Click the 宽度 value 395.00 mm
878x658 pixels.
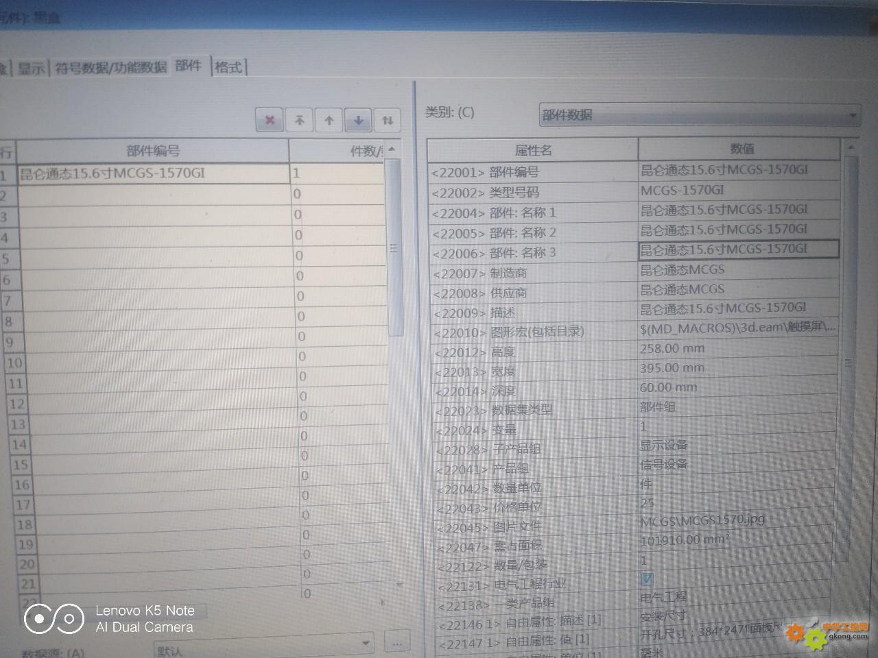point(738,368)
